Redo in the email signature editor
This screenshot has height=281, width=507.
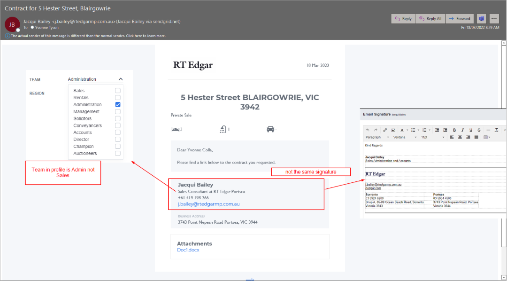tap(376, 130)
